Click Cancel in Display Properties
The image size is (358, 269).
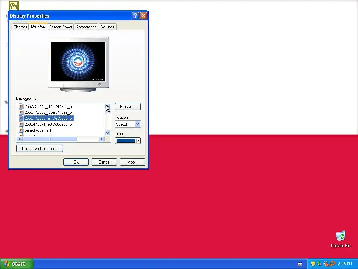pyautogui.click(x=104, y=162)
